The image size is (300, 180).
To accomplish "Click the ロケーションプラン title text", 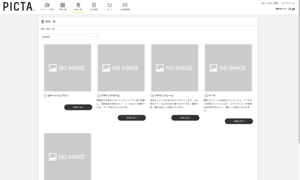I will [58, 95].
